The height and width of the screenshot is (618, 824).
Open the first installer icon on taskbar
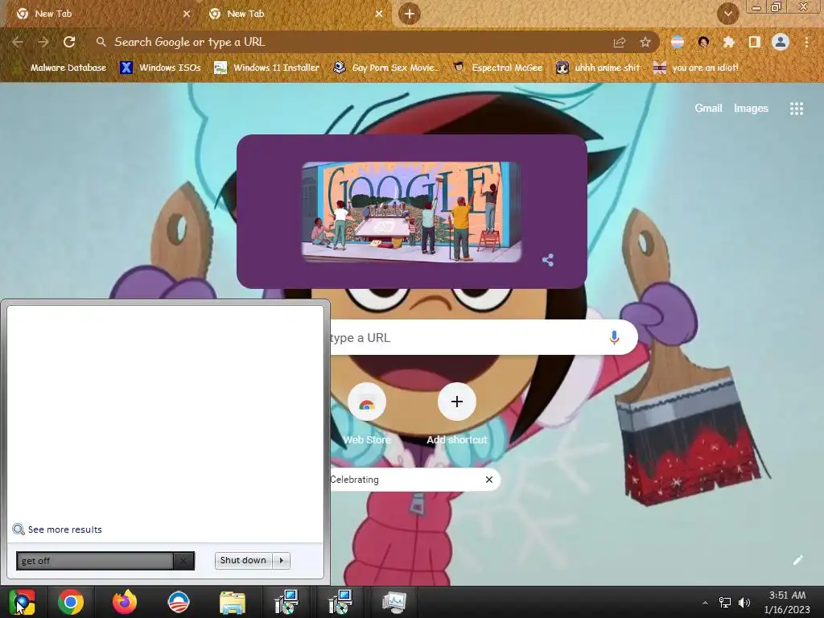click(x=286, y=602)
